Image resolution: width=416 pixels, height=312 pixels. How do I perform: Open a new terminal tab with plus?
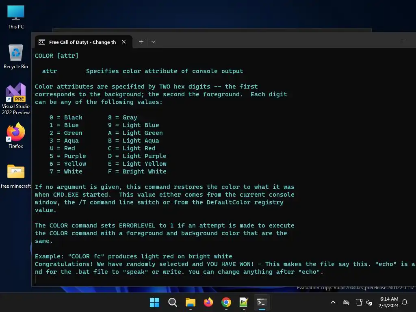[x=141, y=42]
